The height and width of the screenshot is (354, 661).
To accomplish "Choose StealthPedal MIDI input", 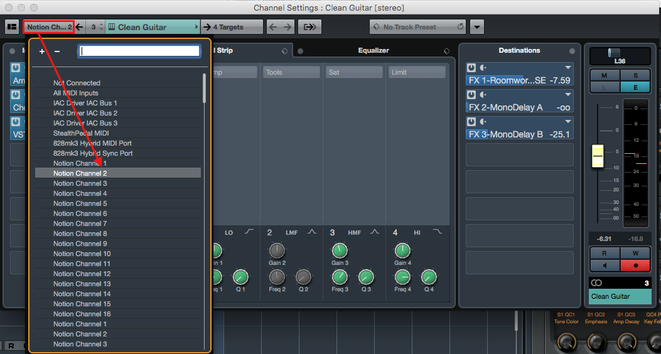I will click(x=118, y=133).
